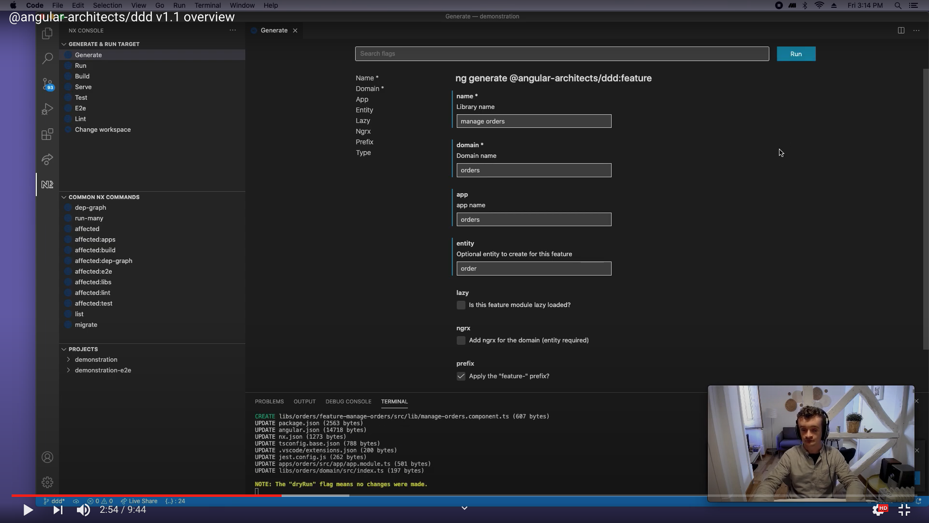
Task: Expand the PROJECTS tree section
Action: (64, 349)
